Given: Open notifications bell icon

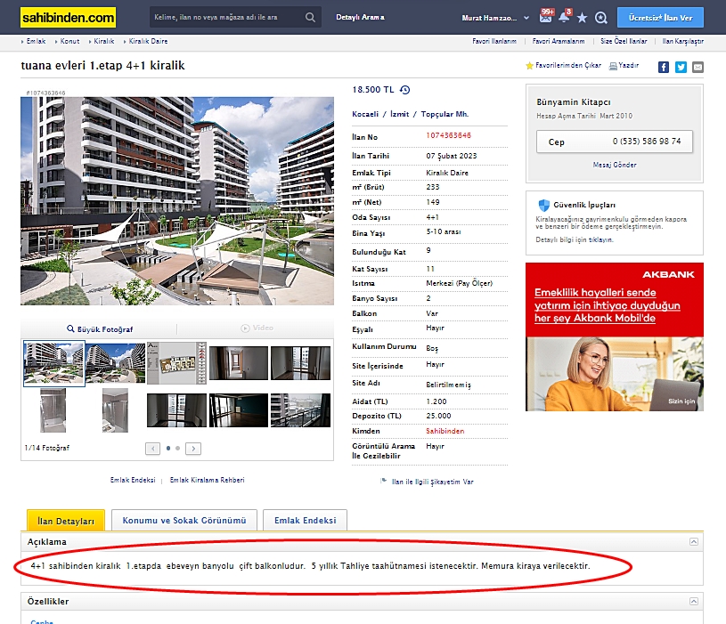Looking at the screenshot, I should pos(564,17).
